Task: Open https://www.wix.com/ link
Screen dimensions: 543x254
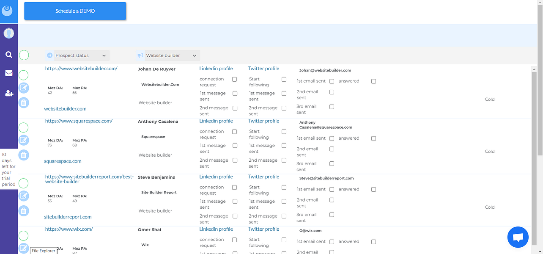Action: point(69,229)
